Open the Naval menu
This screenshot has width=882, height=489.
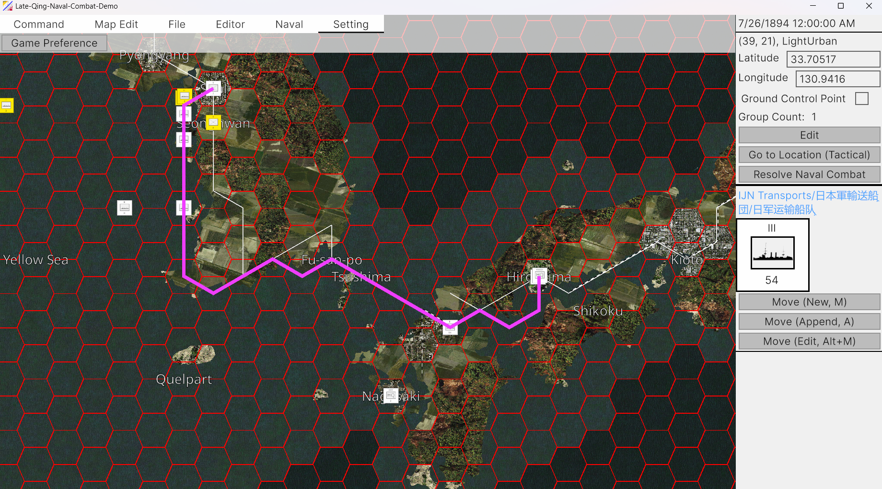[289, 24]
